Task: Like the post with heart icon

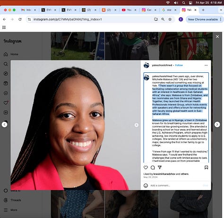Action: (146, 167)
